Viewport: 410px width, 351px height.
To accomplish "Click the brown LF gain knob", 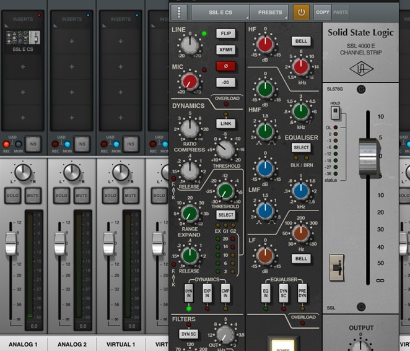I will pyautogui.click(x=265, y=255).
